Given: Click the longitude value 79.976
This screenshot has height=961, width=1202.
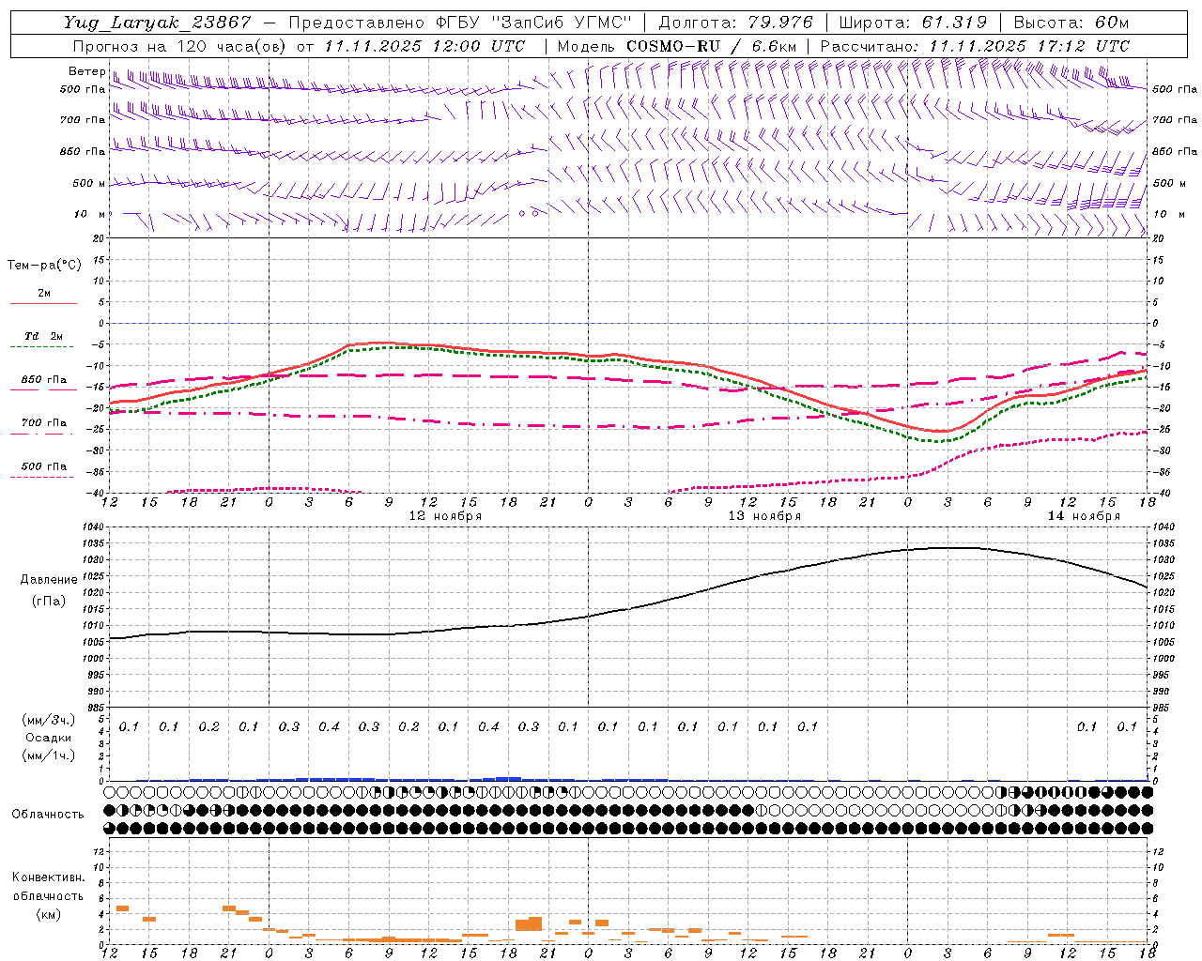Looking at the screenshot, I should [782, 23].
